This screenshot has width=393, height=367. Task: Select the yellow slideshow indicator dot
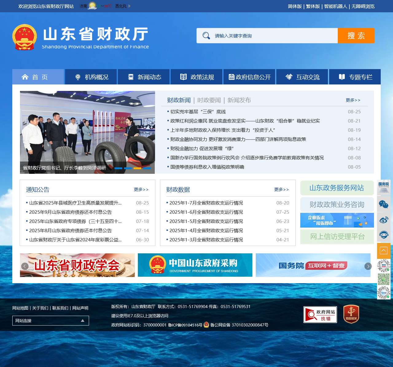coord(137,168)
